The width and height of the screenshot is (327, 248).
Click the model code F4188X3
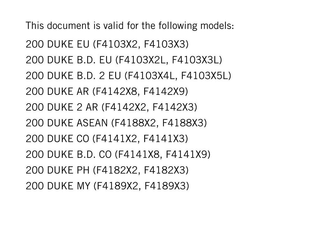pos(183,123)
